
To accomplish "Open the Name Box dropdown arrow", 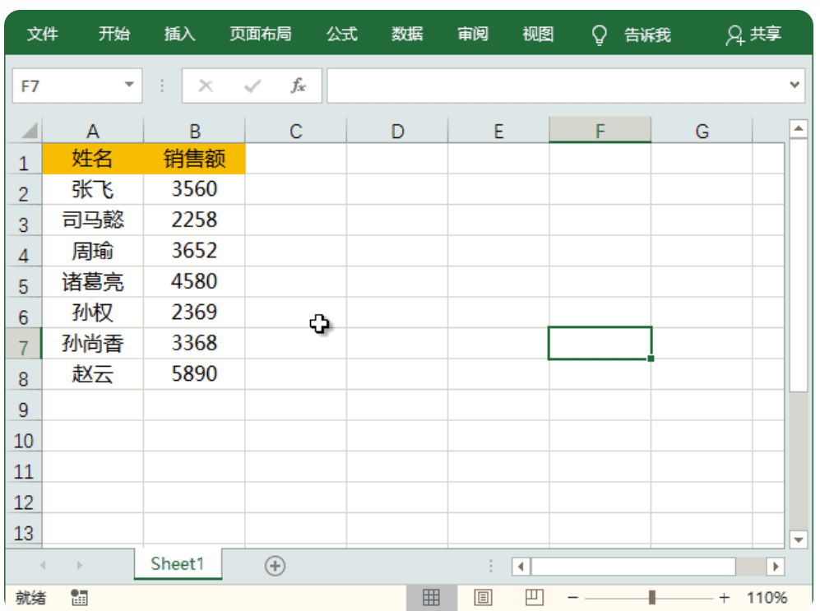I will click(x=129, y=85).
